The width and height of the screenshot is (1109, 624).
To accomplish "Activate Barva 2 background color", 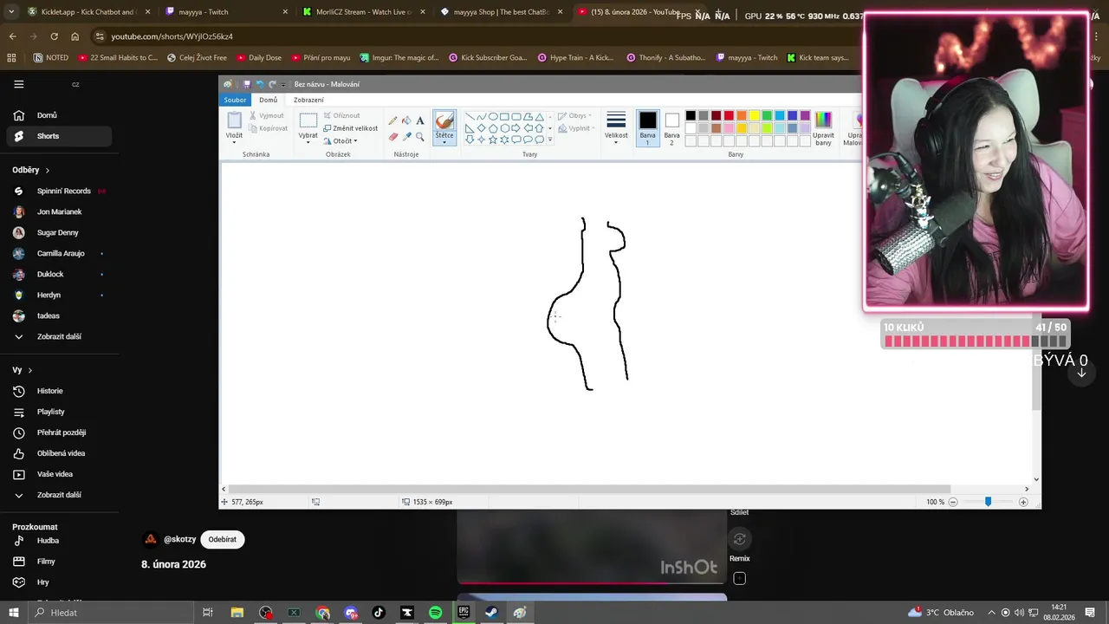I will pos(671,127).
